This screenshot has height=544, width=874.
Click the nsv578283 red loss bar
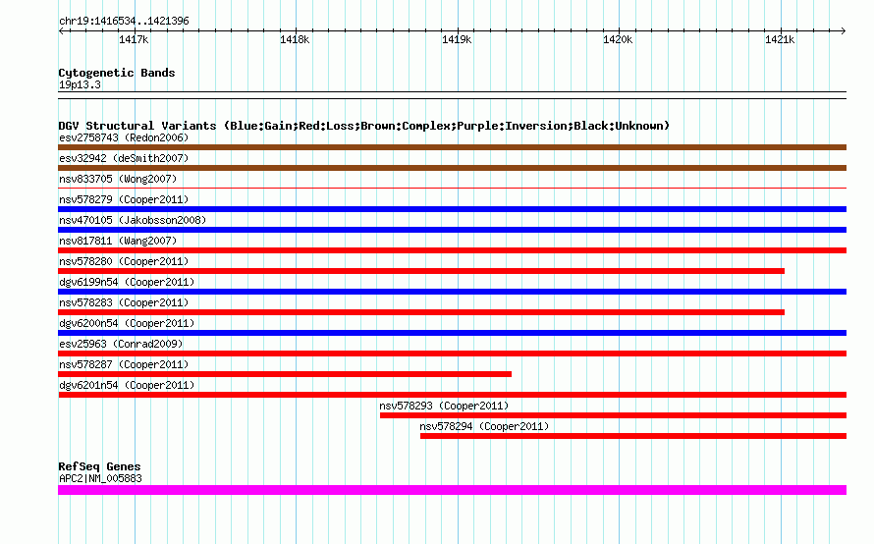point(421,312)
